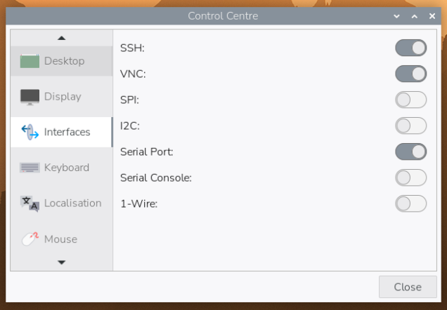Turn off the VNC switch

pos(410,74)
